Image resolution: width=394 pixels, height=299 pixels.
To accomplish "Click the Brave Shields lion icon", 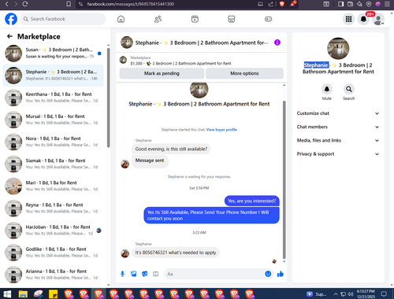I will [x=282, y=4].
